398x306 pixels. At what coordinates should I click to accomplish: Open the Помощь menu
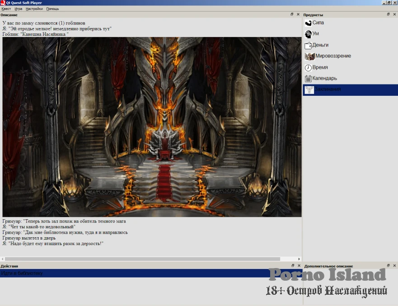[x=52, y=9]
